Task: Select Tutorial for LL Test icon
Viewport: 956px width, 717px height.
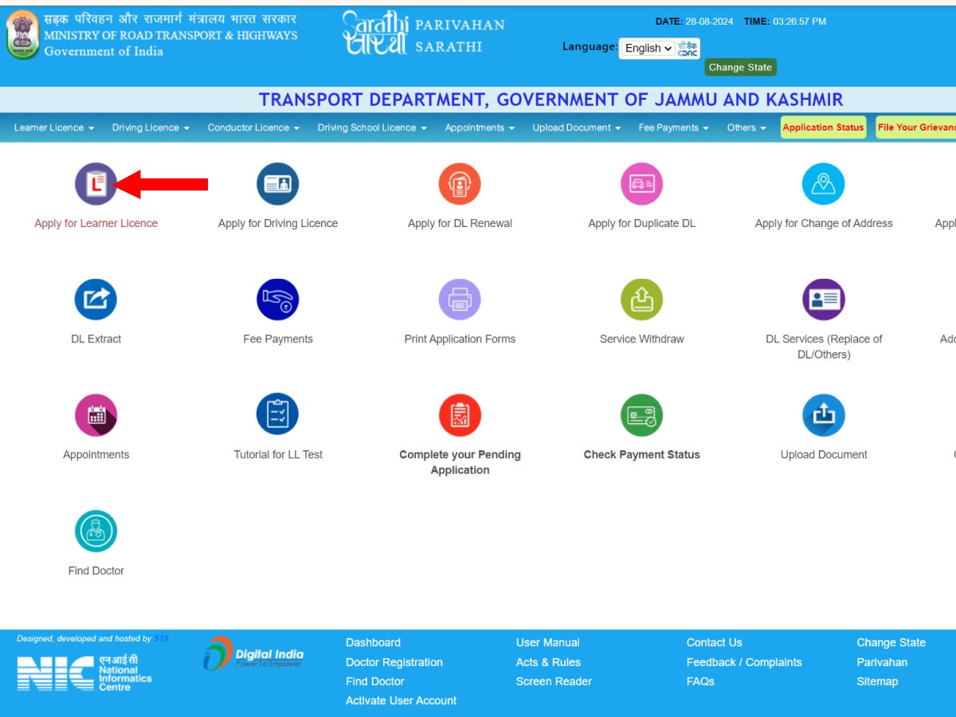Action: pyautogui.click(x=277, y=414)
